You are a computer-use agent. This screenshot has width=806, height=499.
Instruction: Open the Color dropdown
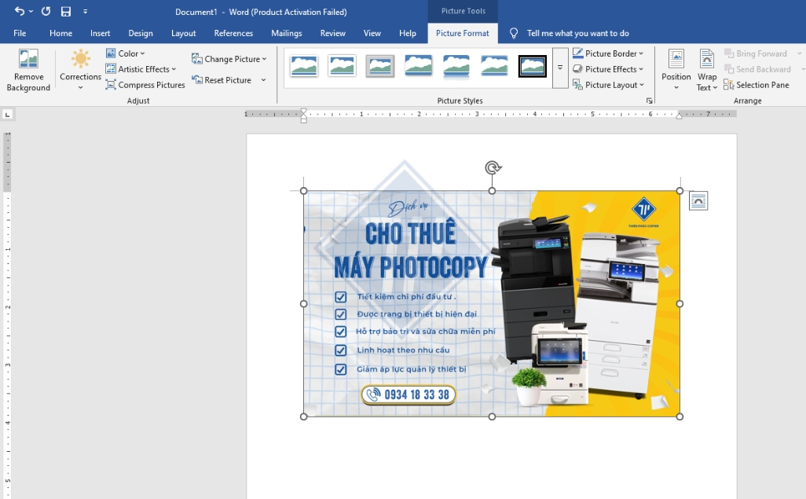pos(126,53)
